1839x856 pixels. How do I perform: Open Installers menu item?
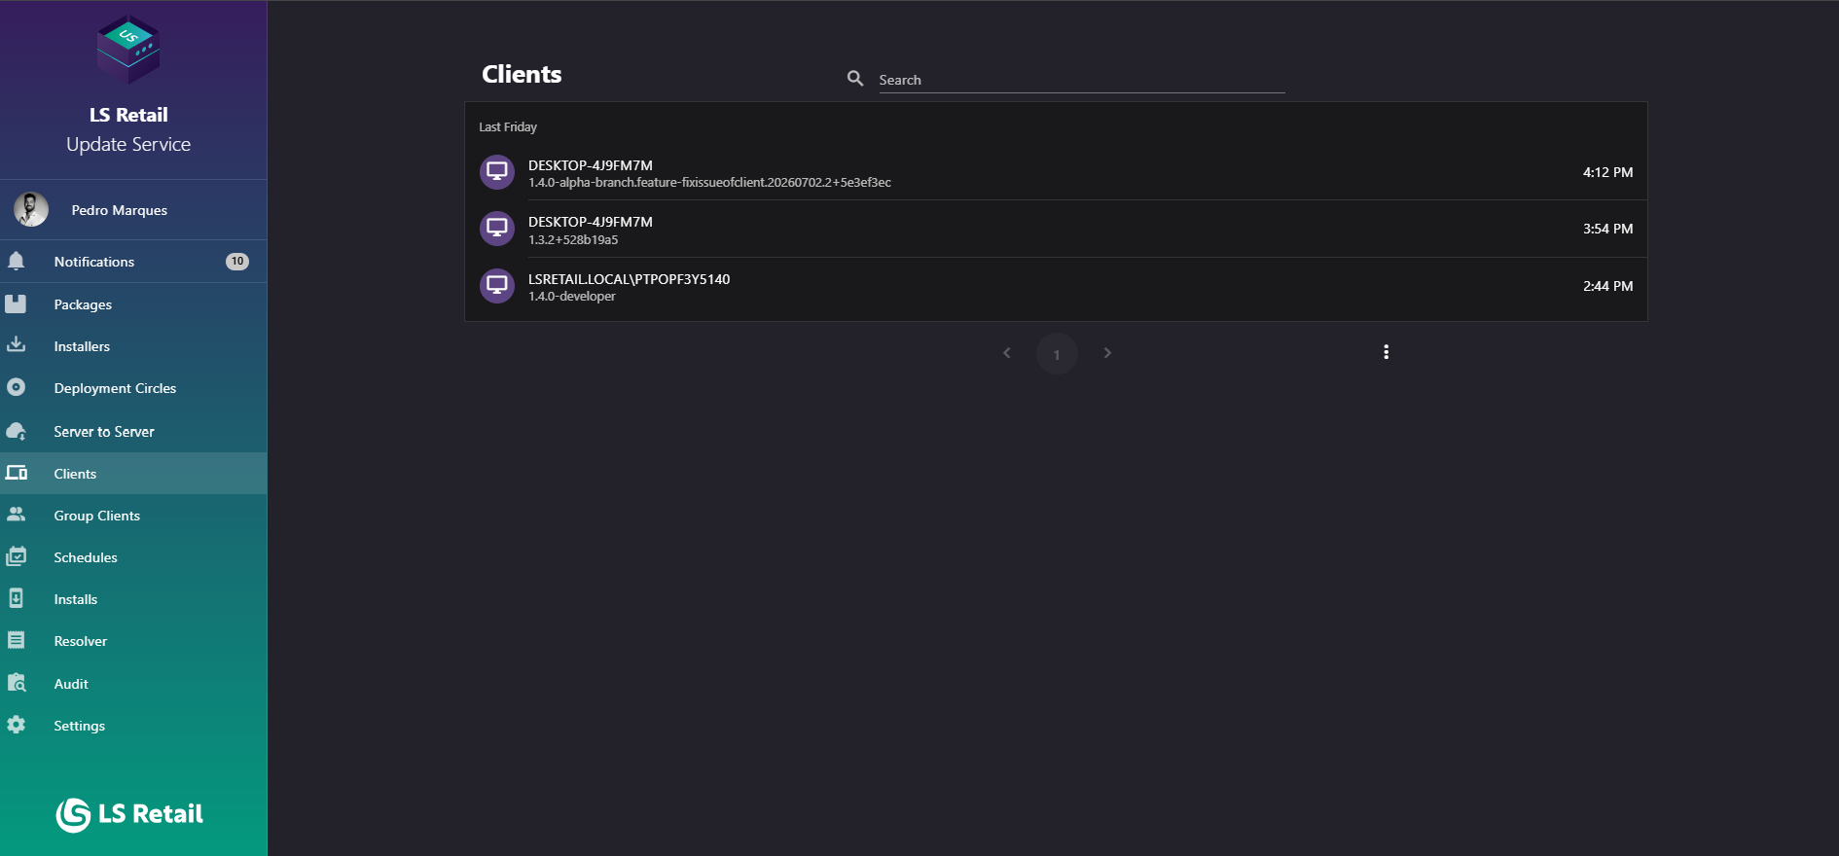(x=133, y=346)
